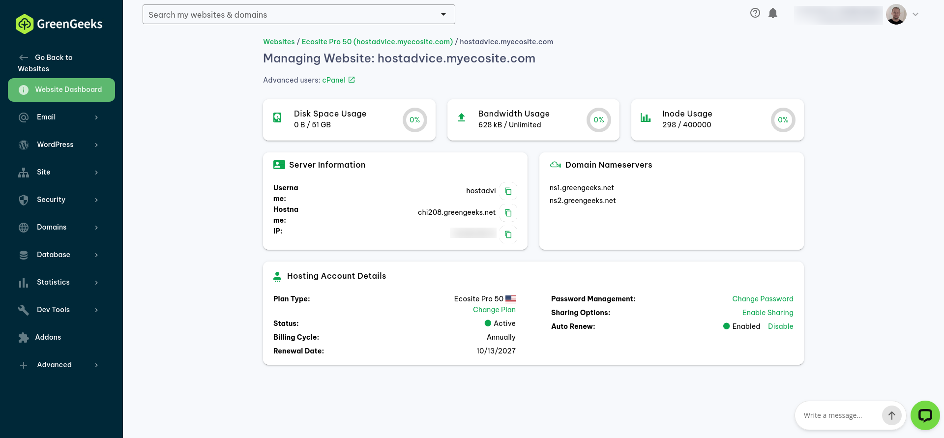Click the Statistics bar chart icon
The height and width of the screenshot is (438, 944).
24,283
